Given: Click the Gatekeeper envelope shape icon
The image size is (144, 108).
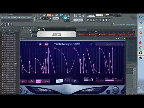Looking at the screenshot, I should [x=23, y=81].
